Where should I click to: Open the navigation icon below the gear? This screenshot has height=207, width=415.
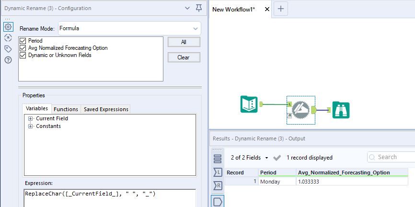click(8, 38)
